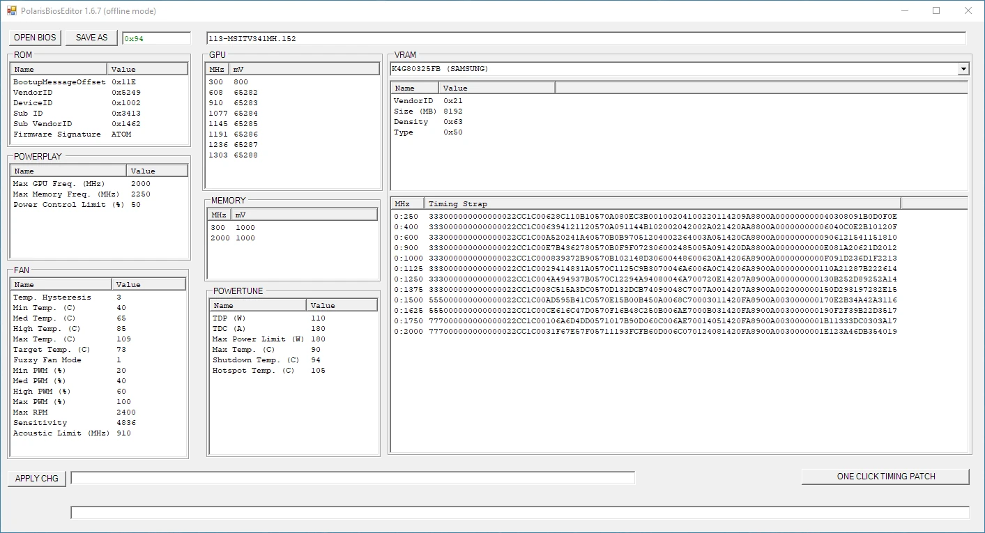Select the 1:2000 timing strap row
The image size is (985, 533).
pos(645,332)
